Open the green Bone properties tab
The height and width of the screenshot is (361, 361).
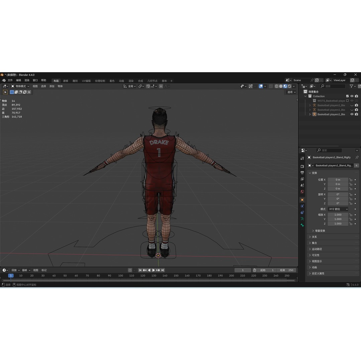[x=302, y=225]
